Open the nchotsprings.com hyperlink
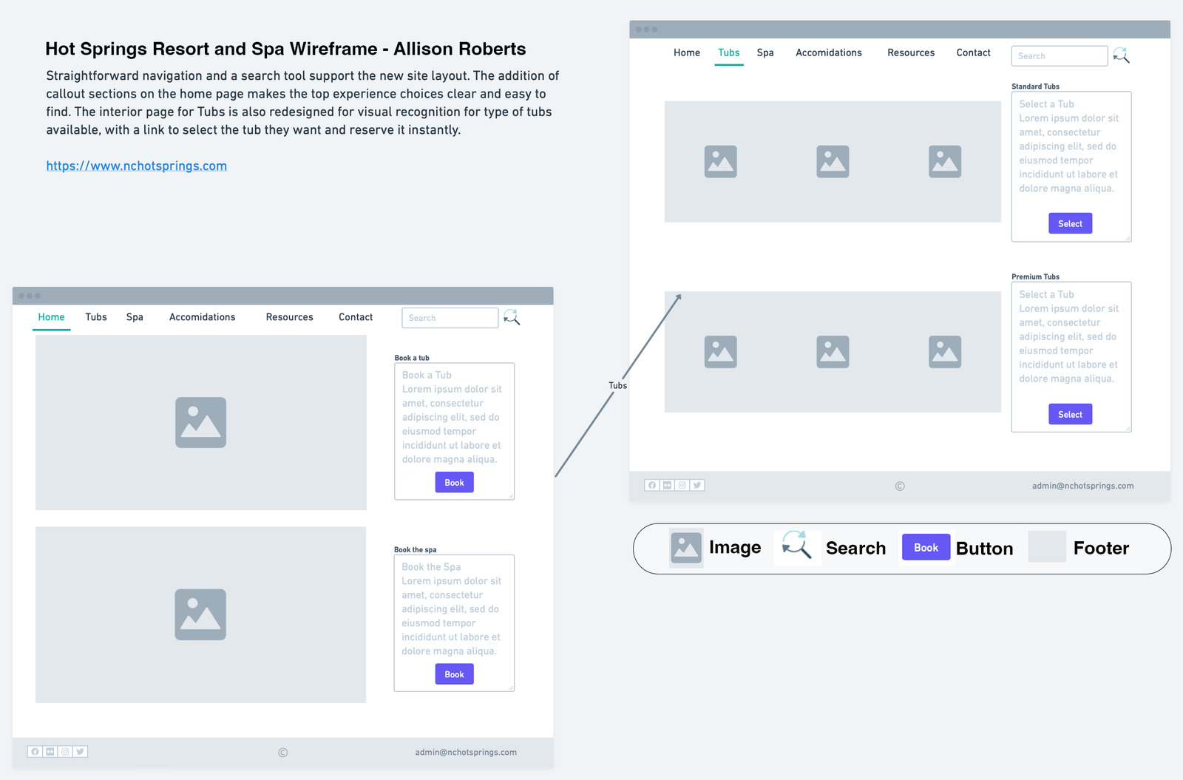This screenshot has width=1183, height=780. [x=136, y=166]
